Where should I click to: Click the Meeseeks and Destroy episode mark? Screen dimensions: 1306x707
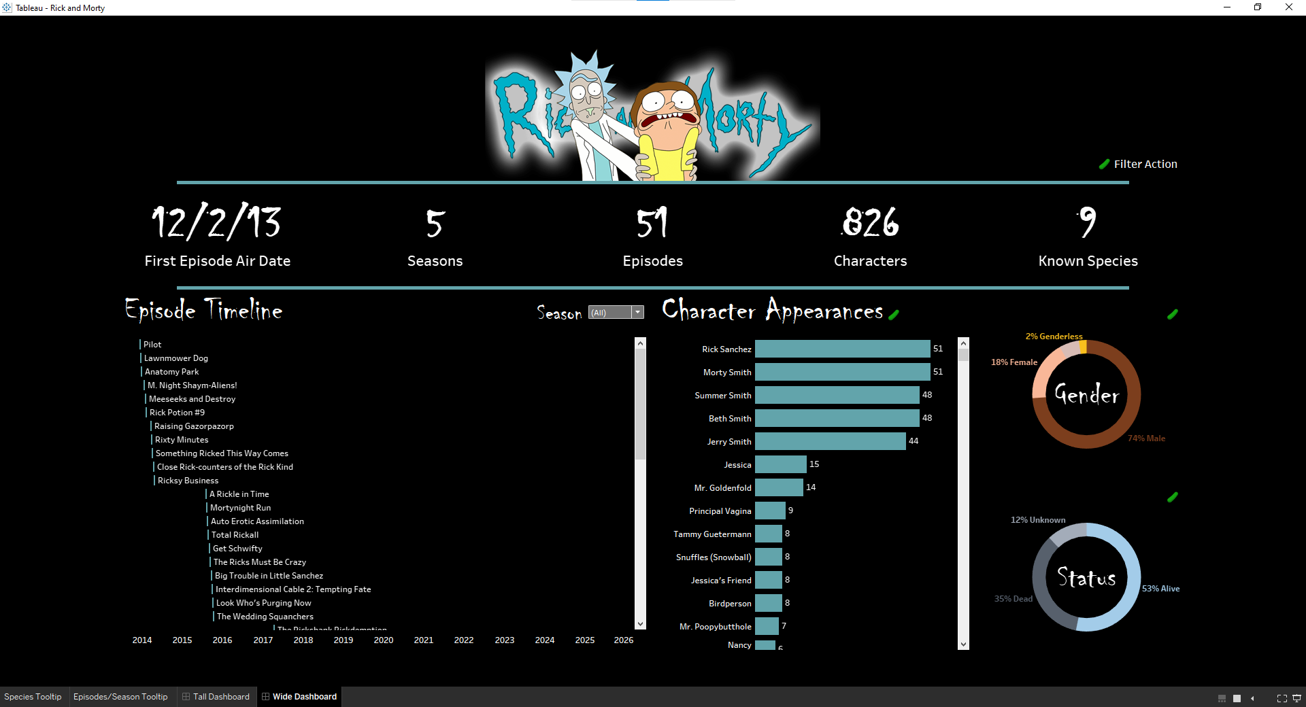pyautogui.click(x=192, y=399)
